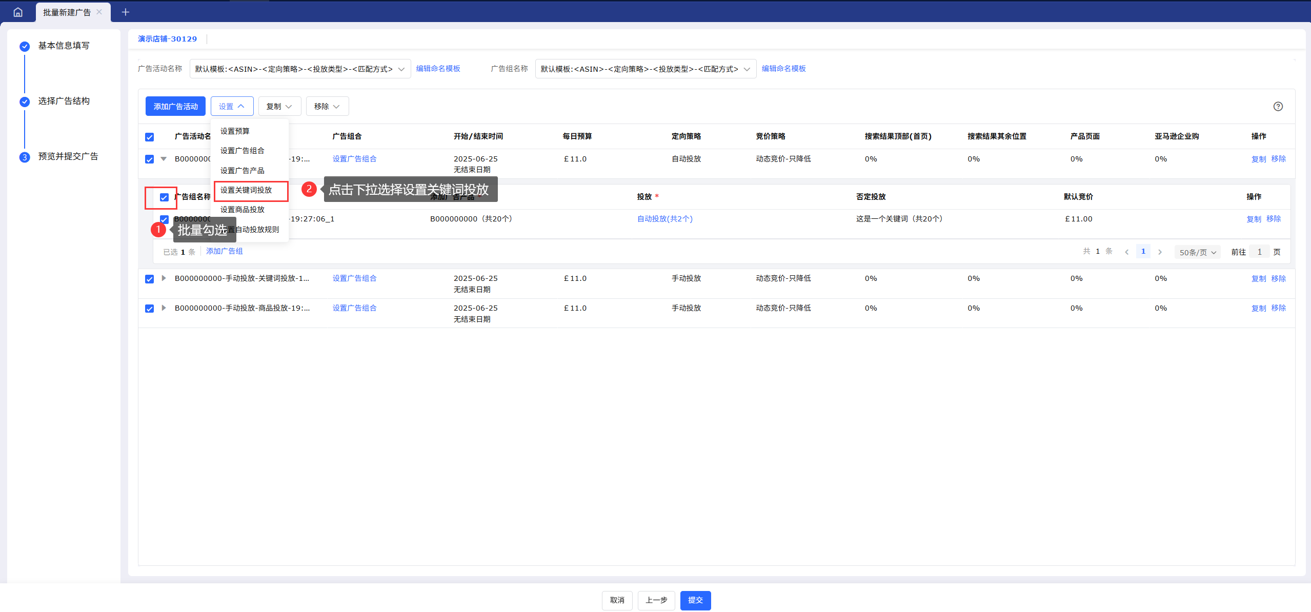
Task: Expand the 手动投放-商品投放 campaign row
Action: [164, 308]
